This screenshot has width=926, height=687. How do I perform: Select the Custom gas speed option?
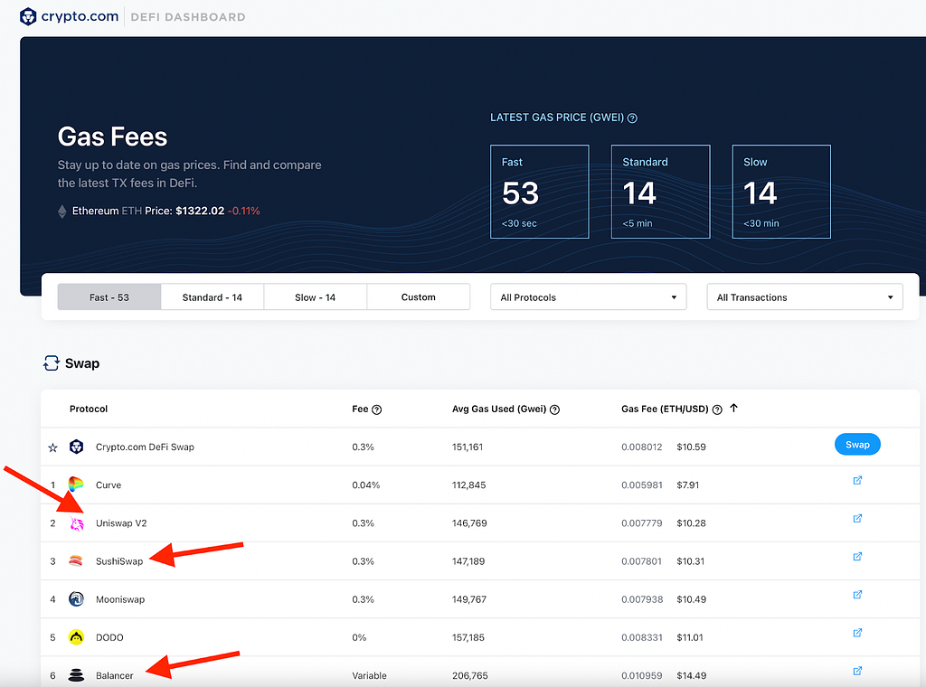click(x=418, y=296)
